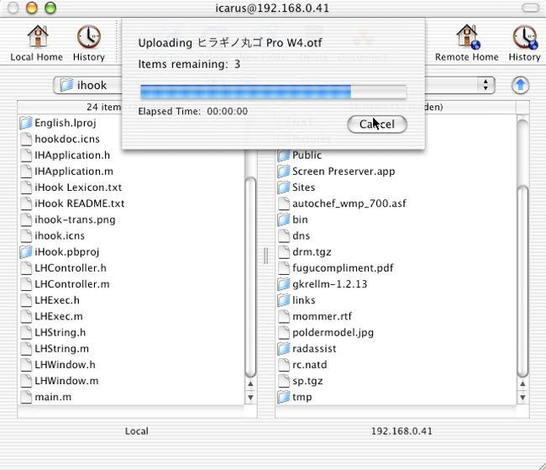Select LHWindow.h in local list
Viewport: 546px width, 470px height.
pos(65,364)
